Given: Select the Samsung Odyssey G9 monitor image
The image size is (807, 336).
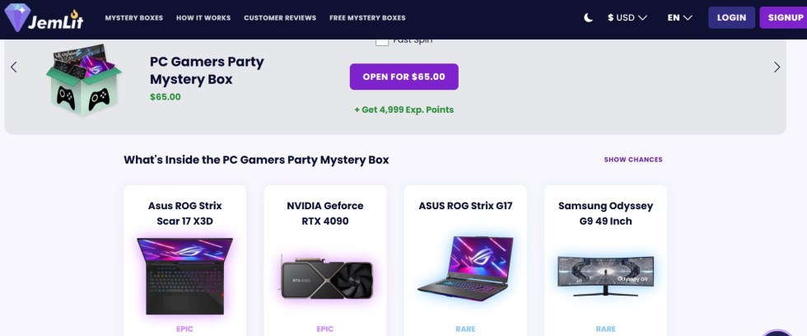Looking at the screenshot, I should pos(605,274).
